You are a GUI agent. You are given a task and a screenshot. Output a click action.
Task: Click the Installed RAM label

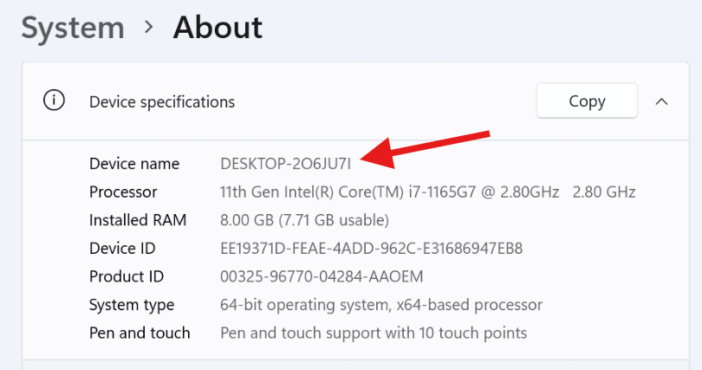pos(138,220)
